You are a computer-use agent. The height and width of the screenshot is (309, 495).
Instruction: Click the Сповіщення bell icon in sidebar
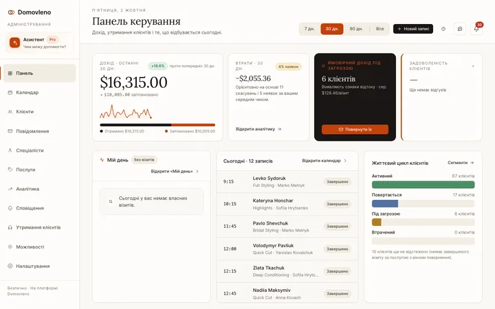click(10, 208)
